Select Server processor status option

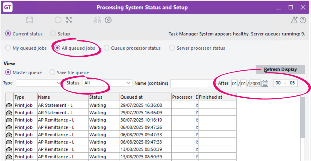172,48
